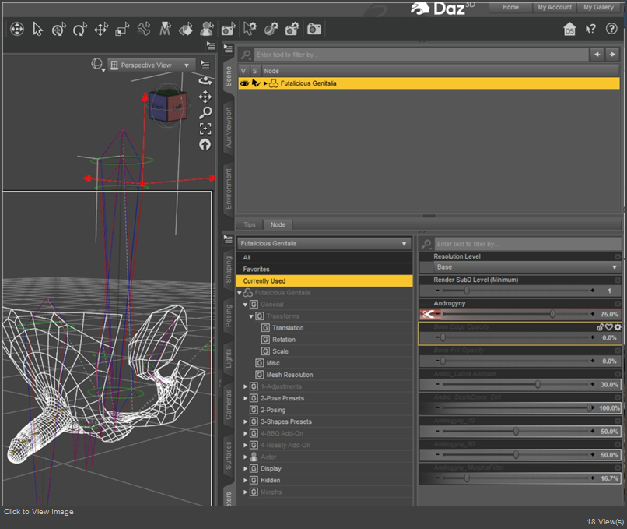Select the Currently Used filter

click(324, 281)
